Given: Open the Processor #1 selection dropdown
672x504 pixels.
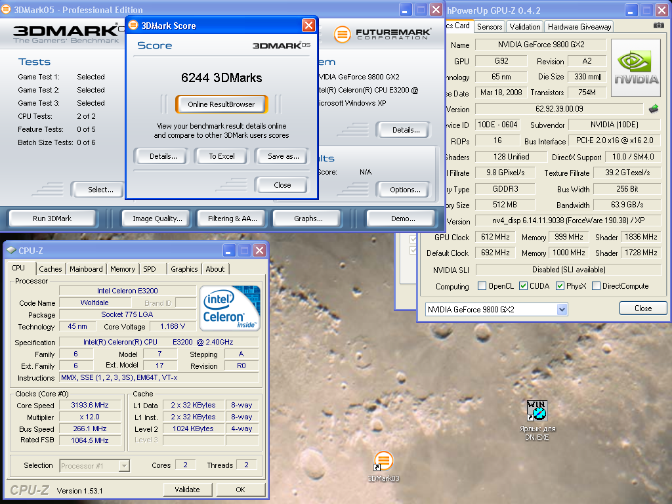Looking at the screenshot, I should [x=124, y=466].
